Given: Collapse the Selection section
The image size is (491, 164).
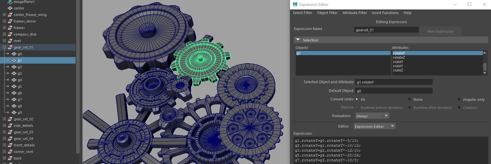Looking at the screenshot, I should [298, 40].
